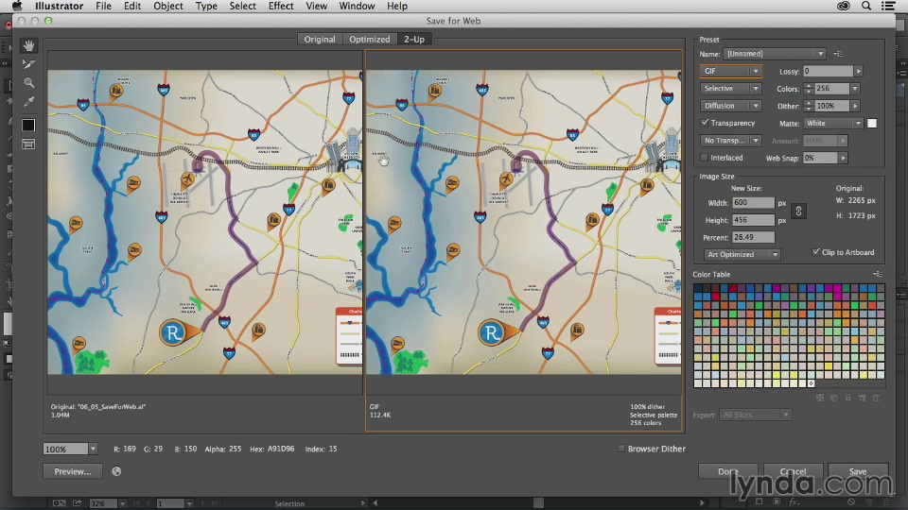Screen dimensions: 908x510
Task: Open the Export All Slices dropdown
Action: click(x=755, y=415)
